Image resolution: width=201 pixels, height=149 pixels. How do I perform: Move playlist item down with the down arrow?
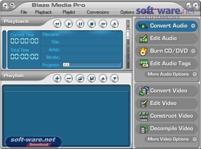[115, 78]
